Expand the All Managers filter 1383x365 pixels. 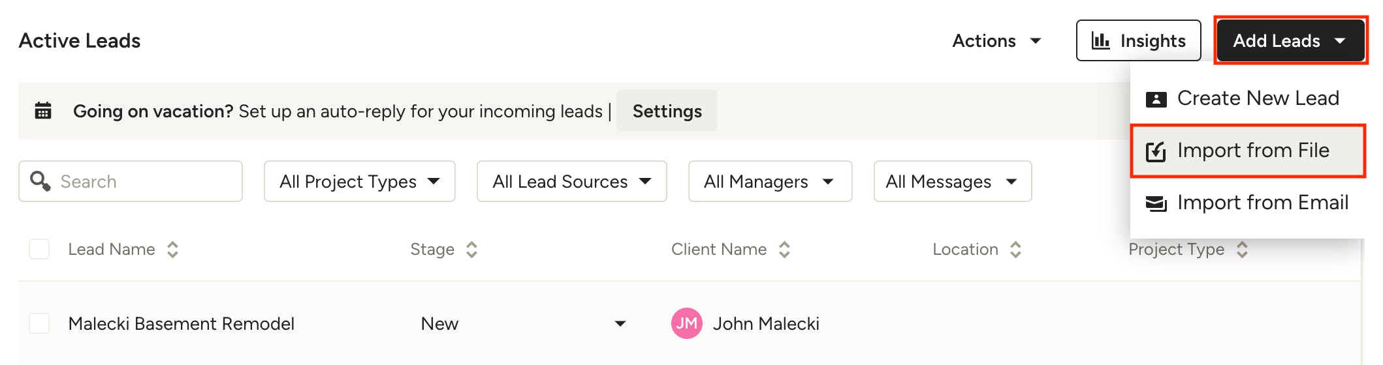(x=770, y=181)
